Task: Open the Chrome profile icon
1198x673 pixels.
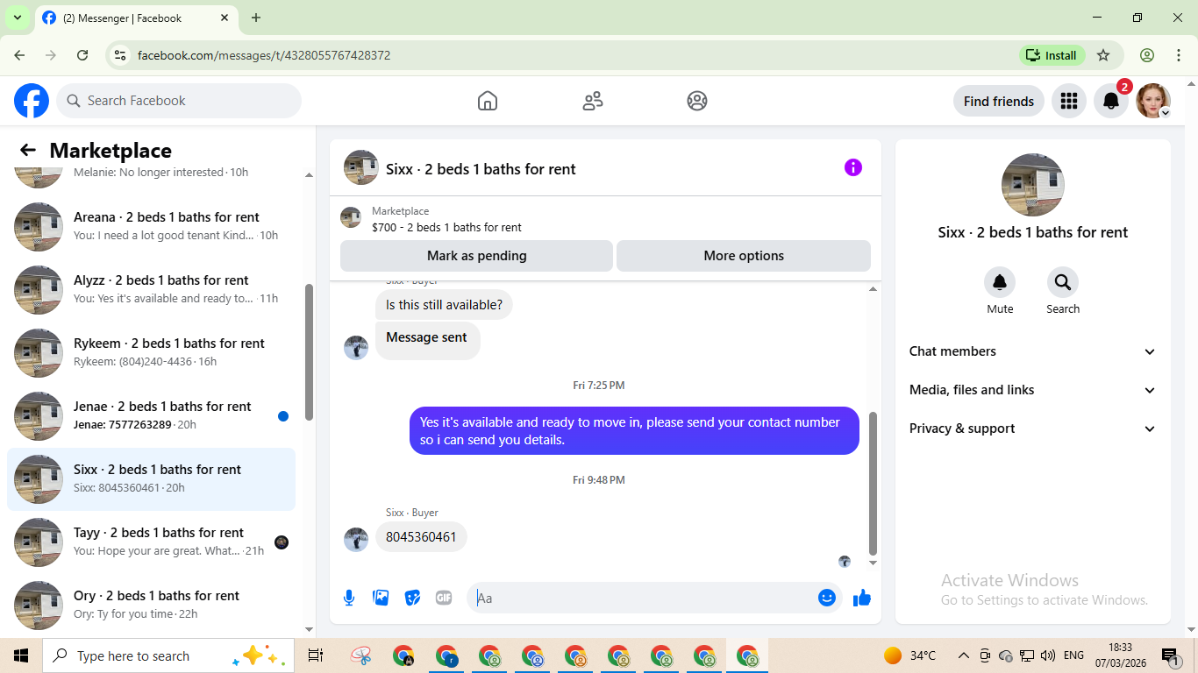Action: tap(1147, 55)
